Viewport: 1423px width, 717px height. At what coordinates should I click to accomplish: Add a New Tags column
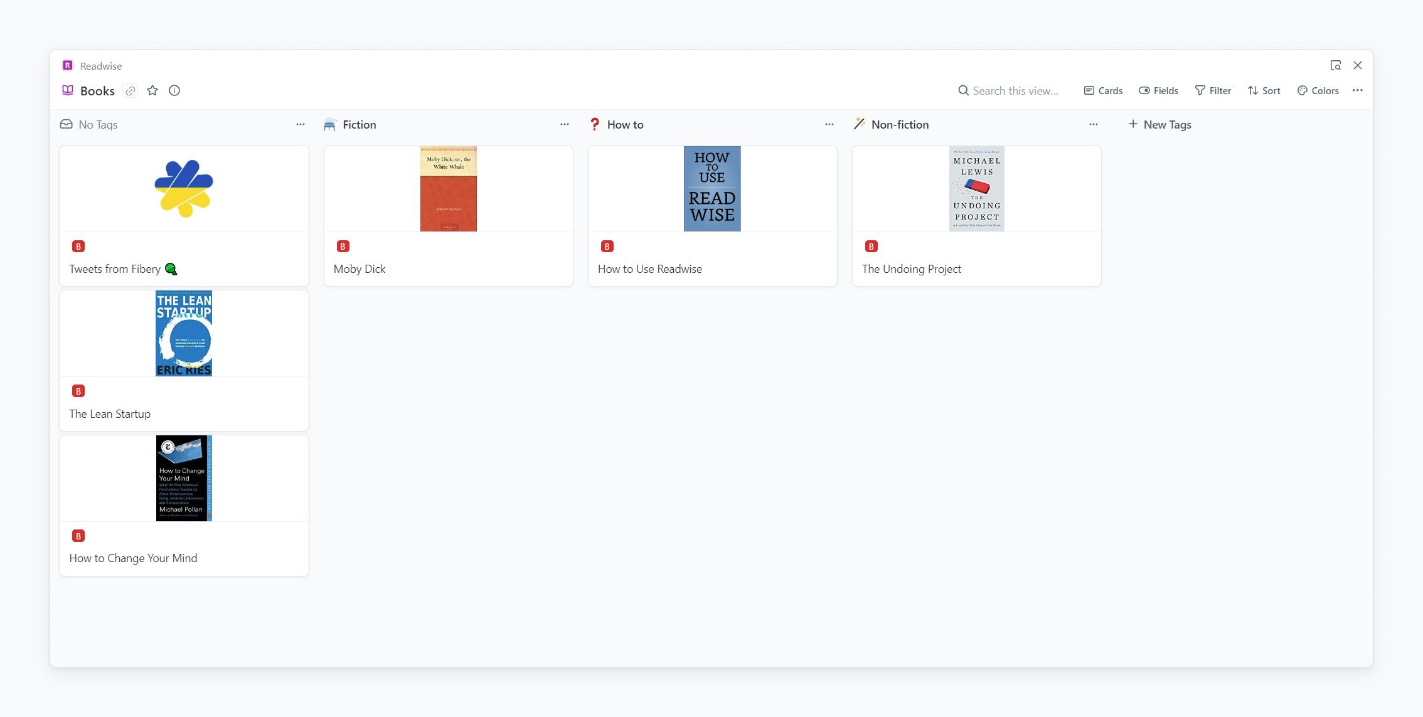point(1160,125)
